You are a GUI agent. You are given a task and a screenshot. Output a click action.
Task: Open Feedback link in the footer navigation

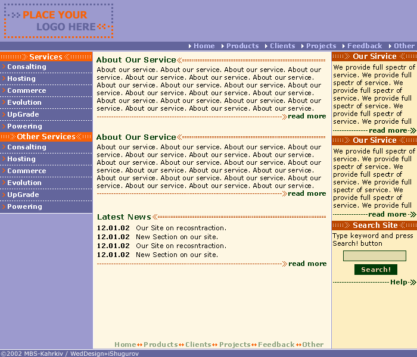pyautogui.click(x=276, y=345)
